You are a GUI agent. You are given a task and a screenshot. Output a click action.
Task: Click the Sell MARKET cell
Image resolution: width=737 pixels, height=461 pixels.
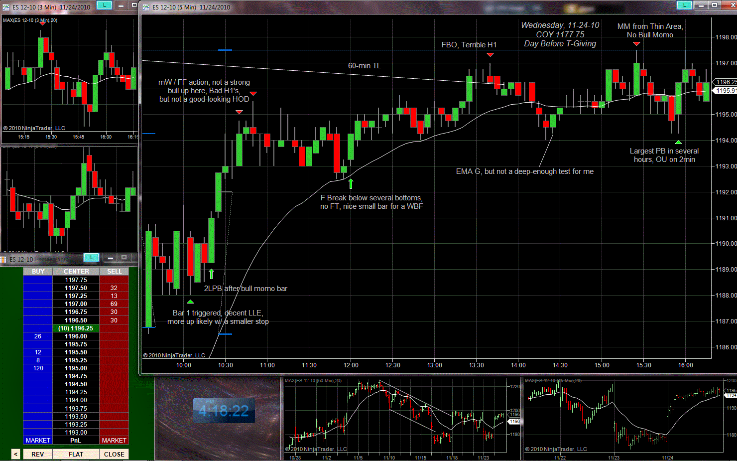[x=114, y=440]
